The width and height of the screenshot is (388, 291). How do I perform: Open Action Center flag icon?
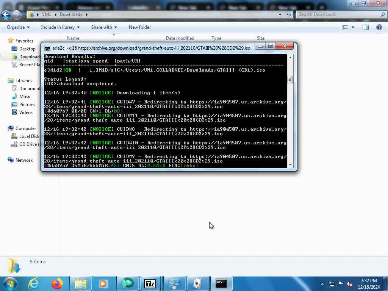(341, 284)
